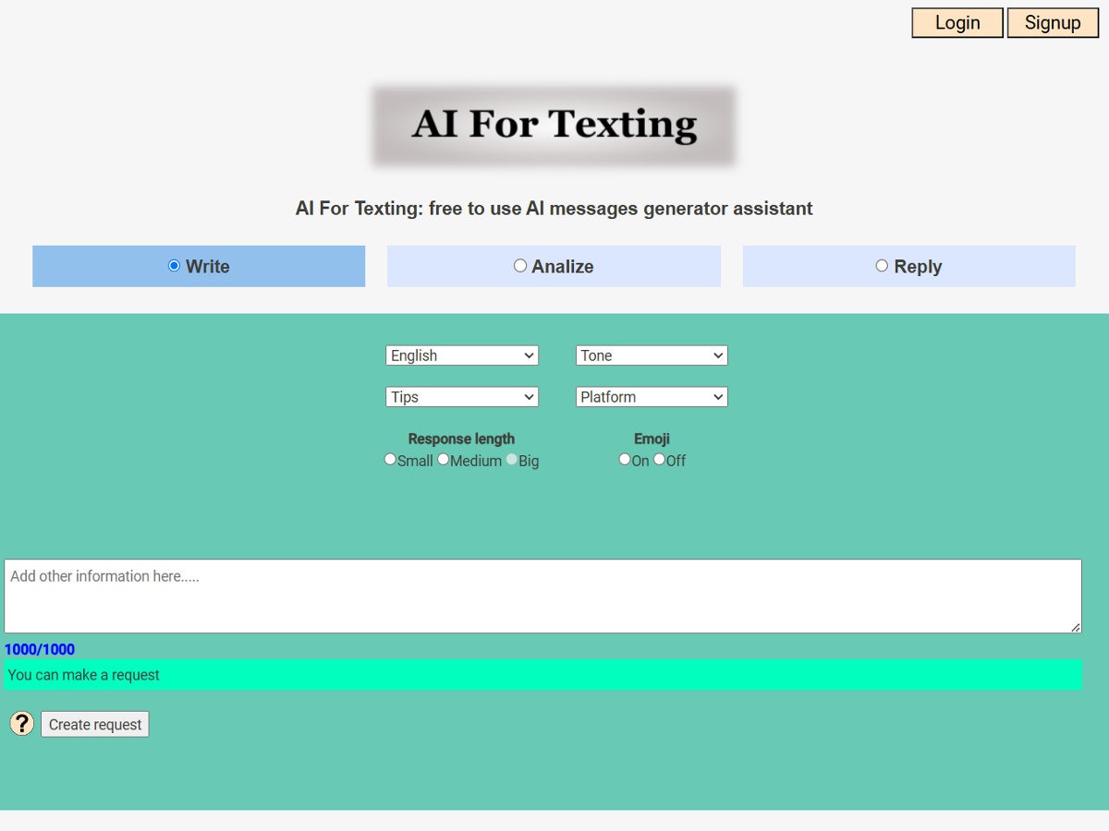Image resolution: width=1109 pixels, height=831 pixels.
Task: Click the 'You can make a request' status bar
Action: tap(542, 675)
